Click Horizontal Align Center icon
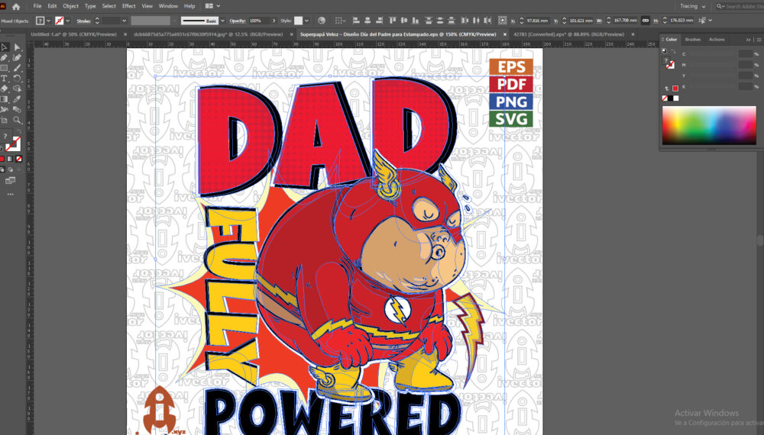764x435 pixels. 367,21
